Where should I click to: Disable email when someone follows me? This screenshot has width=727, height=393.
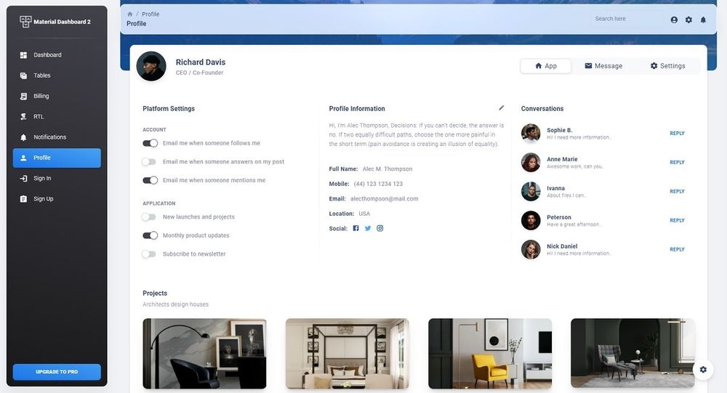coord(150,143)
